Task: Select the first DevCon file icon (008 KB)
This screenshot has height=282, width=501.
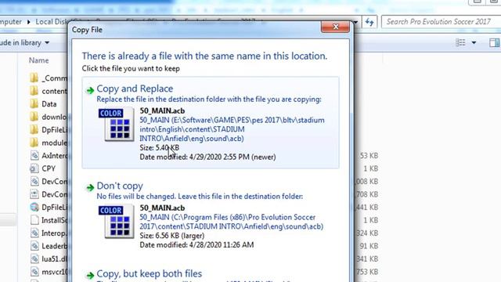Action: (34, 181)
